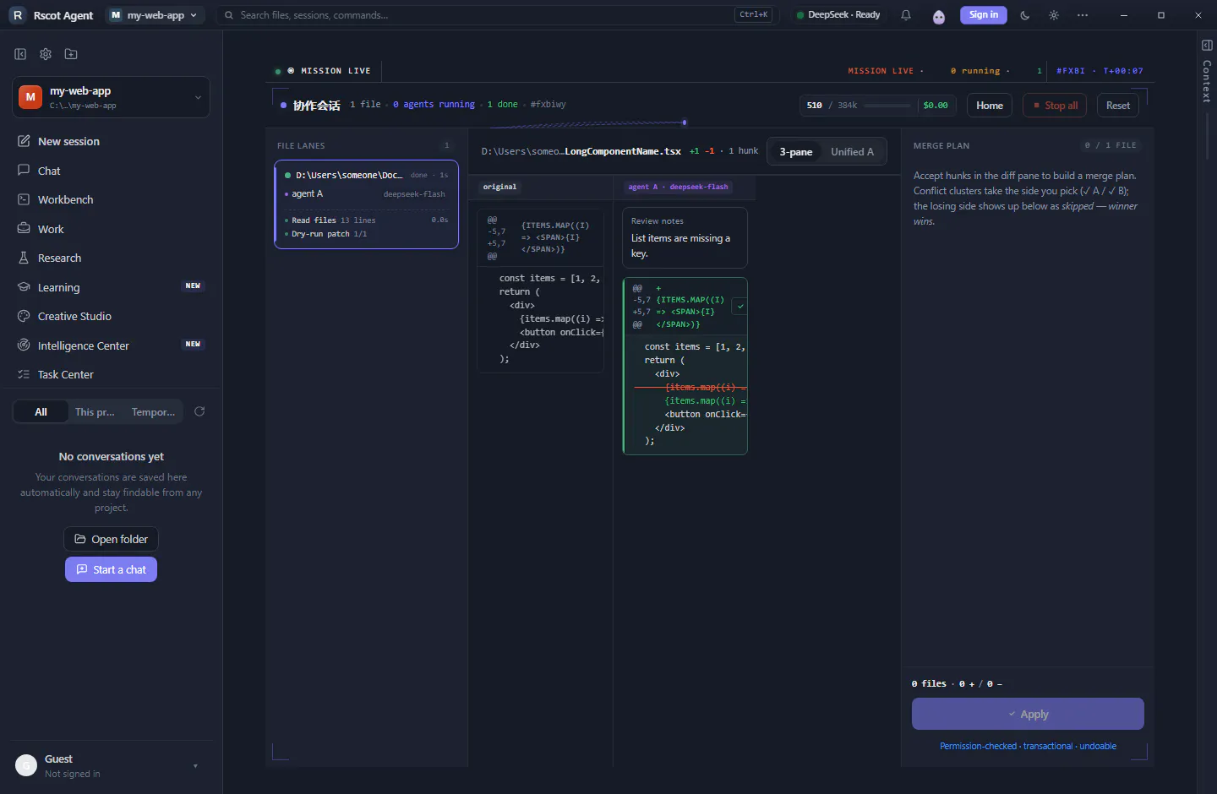The image size is (1217, 794).
Task: Click the token usage progress bar
Action: [887, 106]
